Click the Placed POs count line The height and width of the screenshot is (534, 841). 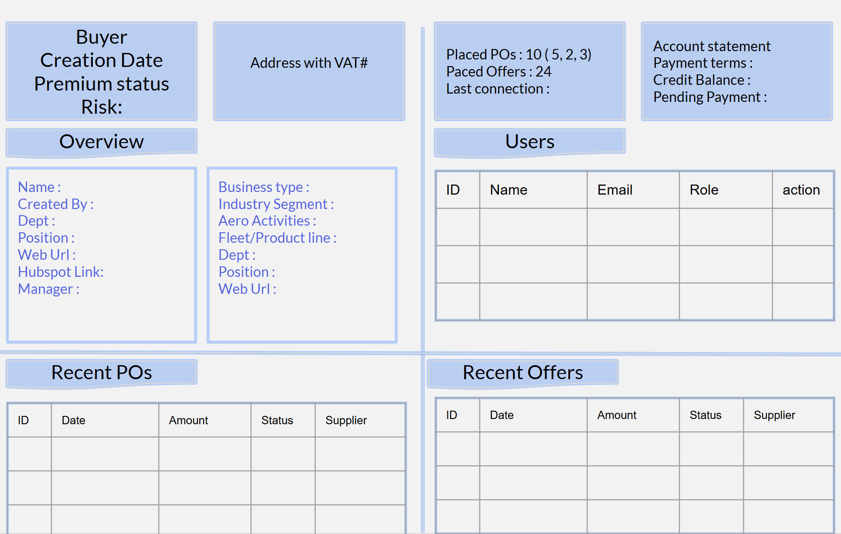click(x=518, y=55)
